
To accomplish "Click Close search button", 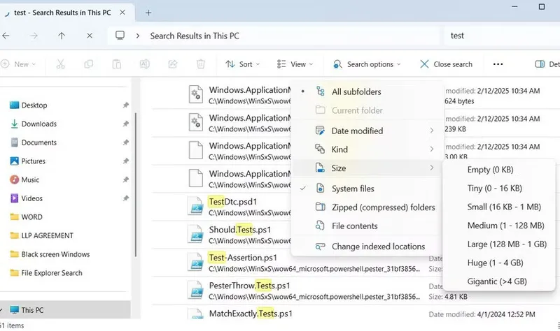I will point(446,64).
